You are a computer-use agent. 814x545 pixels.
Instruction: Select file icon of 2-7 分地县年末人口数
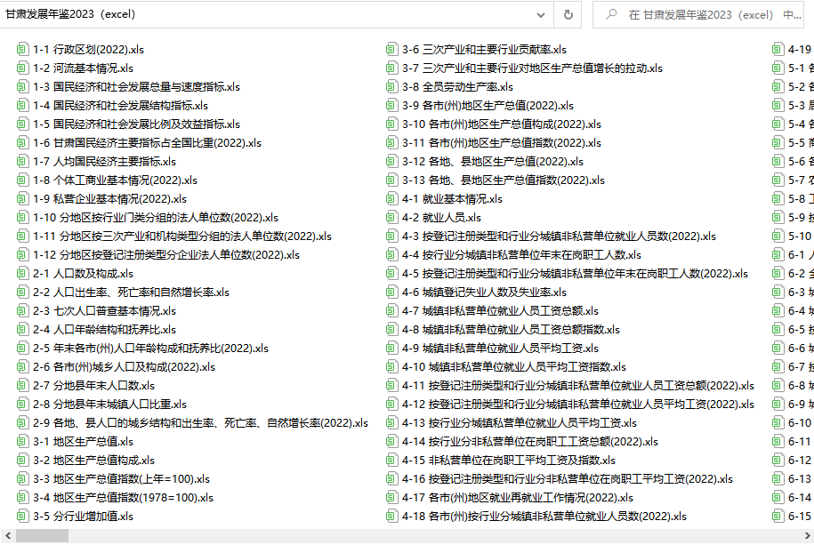tap(22, 386)
